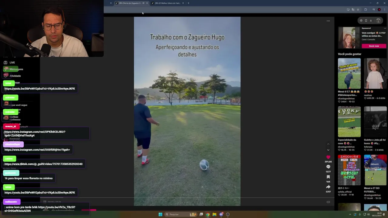Click the install app icon in address bar

tap(348, 10)
